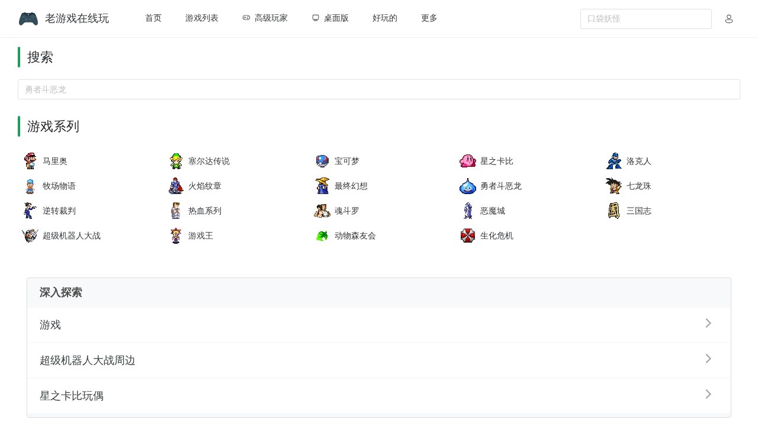
Task: Expand the 游戏 section chevron
Action: [x=708, y=323]
